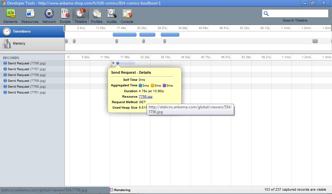Select the Timelines sidebar item

coord(32,31)
